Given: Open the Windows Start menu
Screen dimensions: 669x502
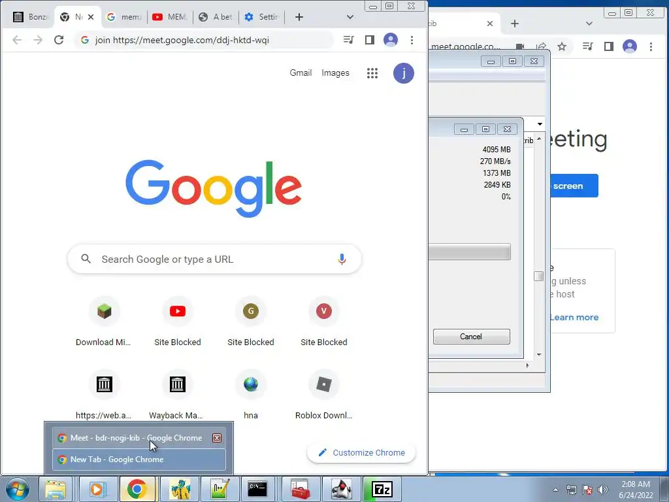Looking at the screenshot, I should 18,489.
